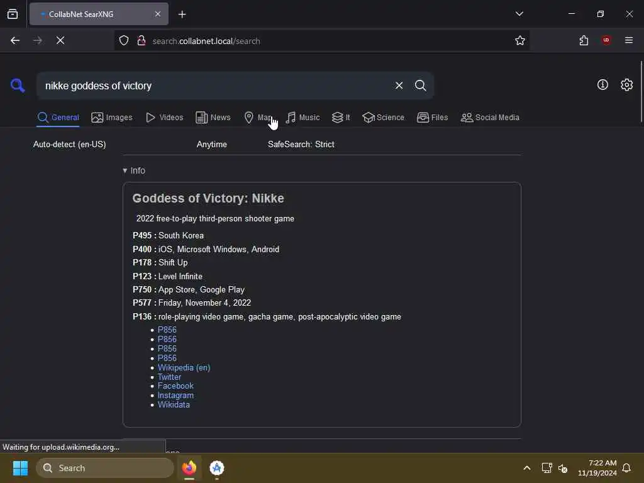Submit search with magnifier button
This screenshot has width=644, height=483.
pyautogui.click(x=420, y=86)
